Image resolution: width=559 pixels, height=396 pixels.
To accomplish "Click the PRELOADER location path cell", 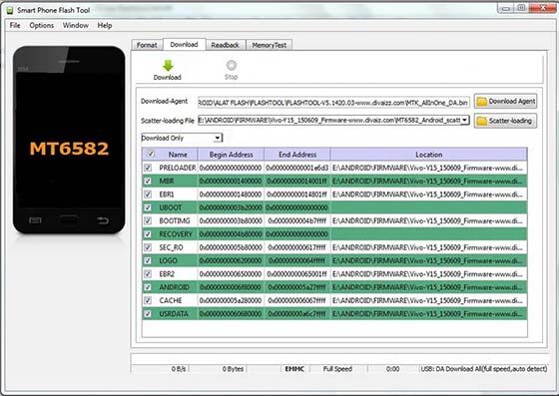I will pos(429,168).
